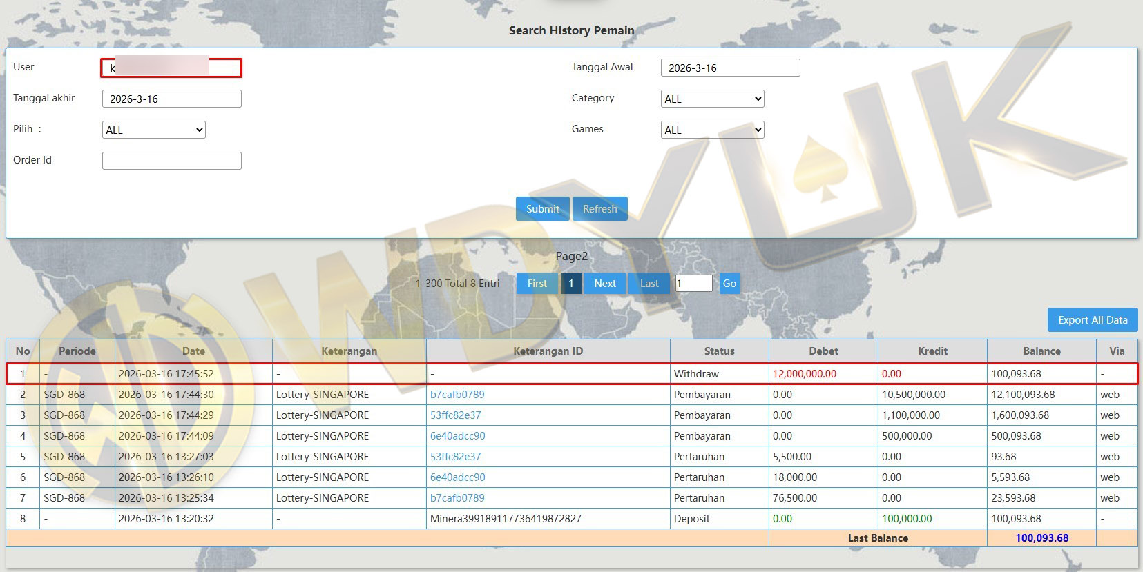
Task: Click the Next page button
Action: pos(604,284)
